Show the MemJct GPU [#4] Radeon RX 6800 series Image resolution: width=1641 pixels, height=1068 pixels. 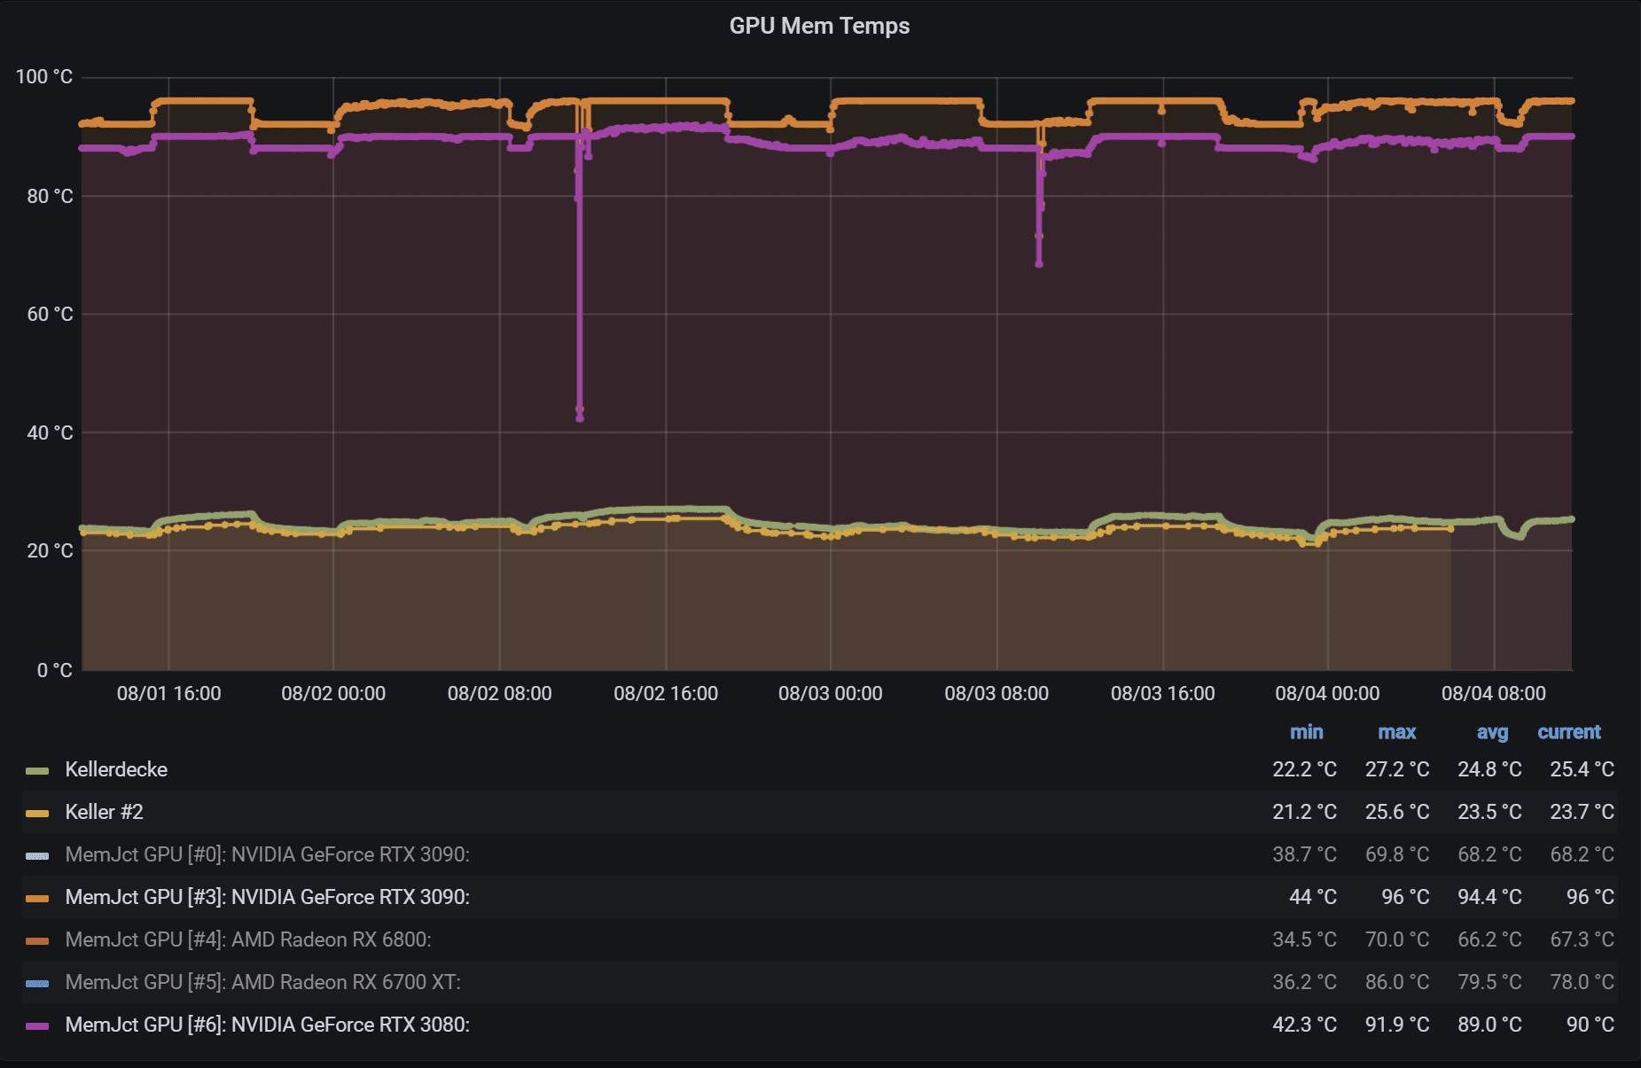248,939
